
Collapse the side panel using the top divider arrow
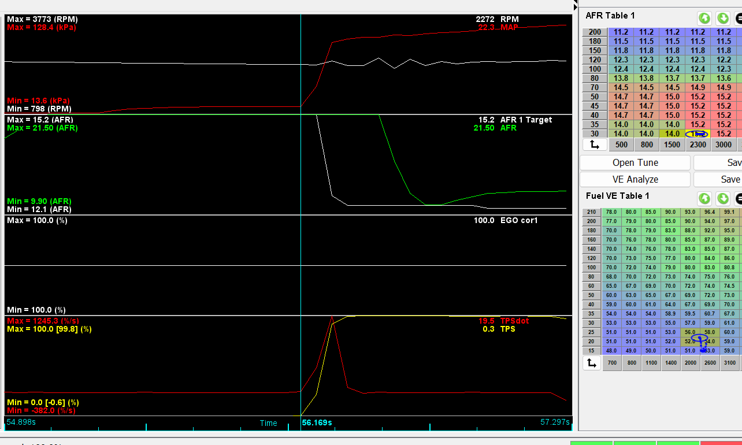[575, 6]
